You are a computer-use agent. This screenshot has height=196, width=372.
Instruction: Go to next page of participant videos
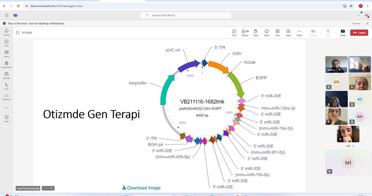click(353, 146)
